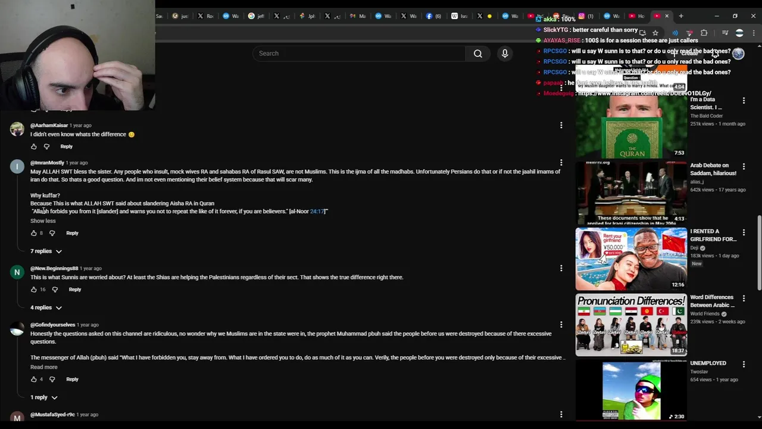
Task: Open the menu for 'Arab Debate on Saddam' video
Action: [744, 166]
